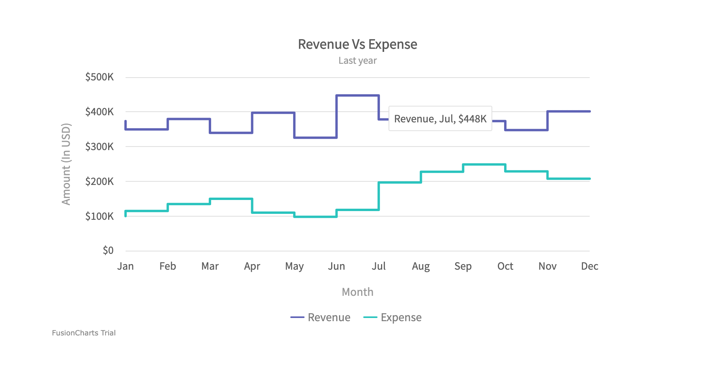
Task: Click the Jan month axis label
Action: (x=126, y=266)
